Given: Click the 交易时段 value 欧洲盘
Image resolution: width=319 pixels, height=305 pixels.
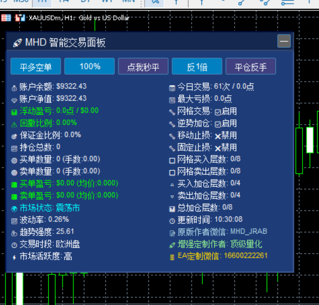Looking at the screenshot, I should 68,244.
